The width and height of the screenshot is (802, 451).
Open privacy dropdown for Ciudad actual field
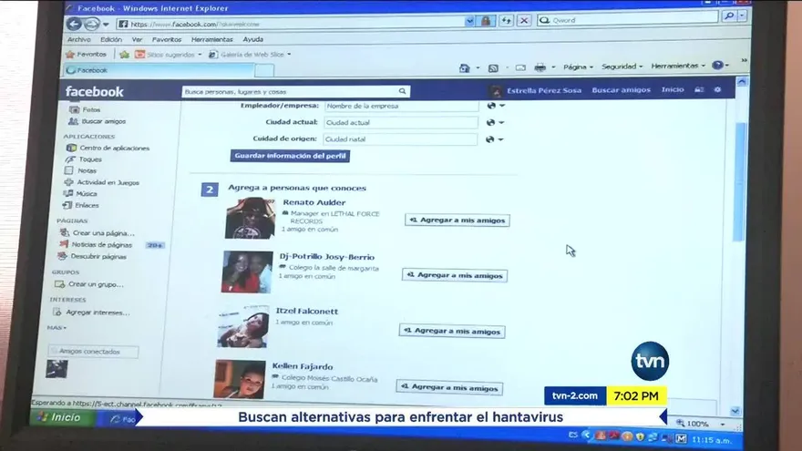click(495, 122)
